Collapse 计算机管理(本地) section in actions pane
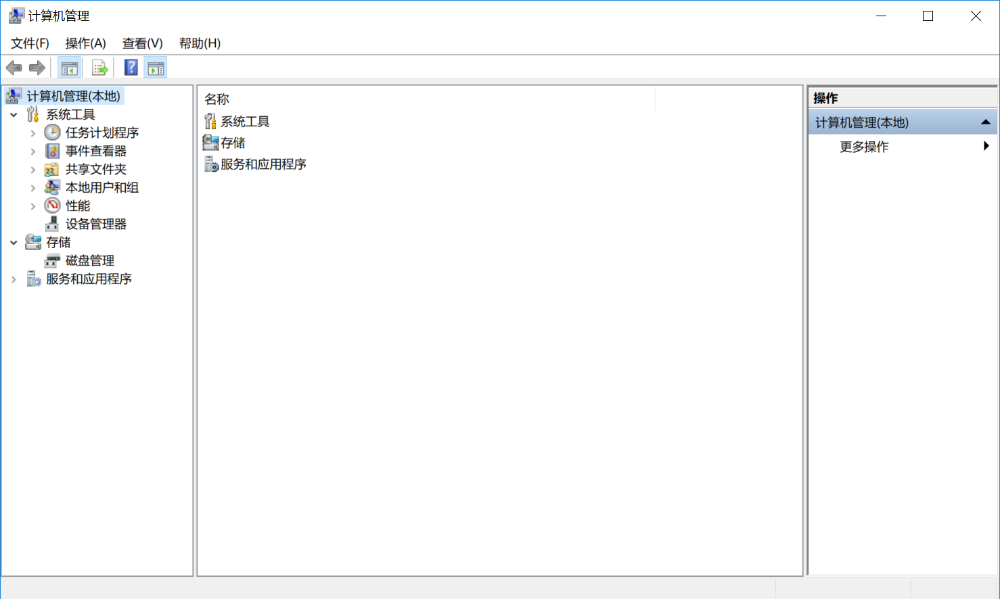The height and width of the screenshot is (599, 1000). coord(985,122)
